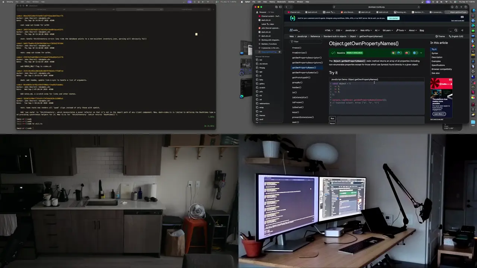This screenshot has width=477, height=268.
Task: Click the MDN login icon in header
Action: (x=462, y=31)
